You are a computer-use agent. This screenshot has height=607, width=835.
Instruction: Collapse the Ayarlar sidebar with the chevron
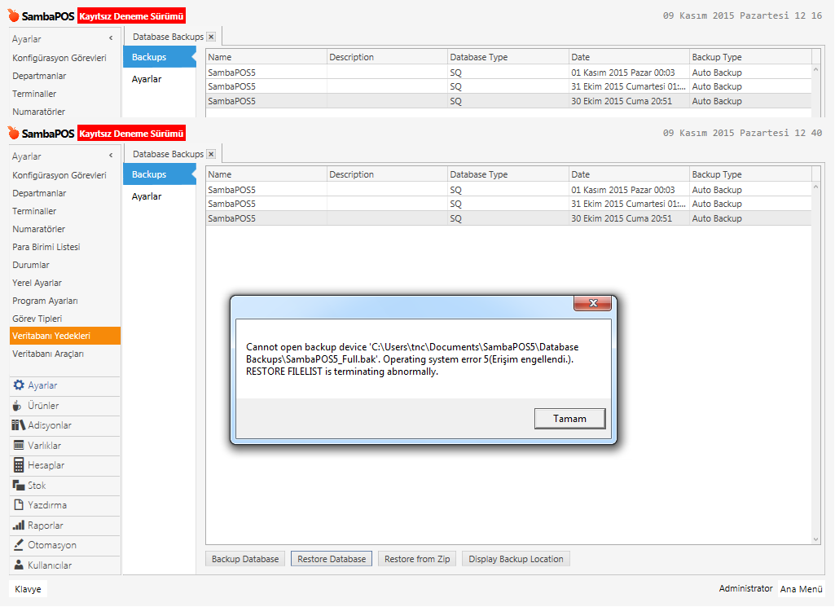click(111, 156)
